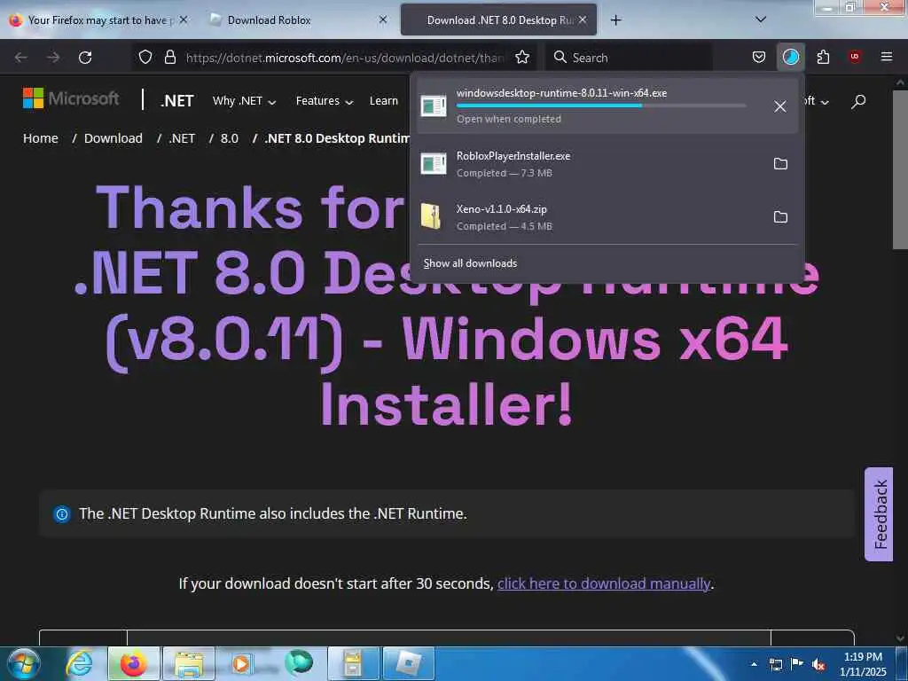
Task: Click Download in the breadcrumb
Action: click(113, 138)
